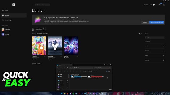Click the back arrow beside search store
This screenshot has width=170, height=95.
33,5
